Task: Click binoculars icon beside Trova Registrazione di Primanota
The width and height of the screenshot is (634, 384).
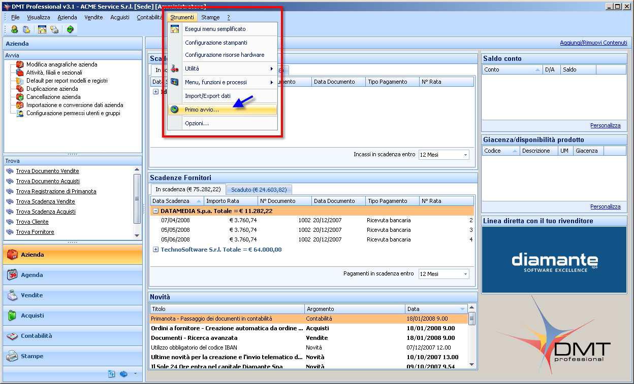Action: pos(10,191)
